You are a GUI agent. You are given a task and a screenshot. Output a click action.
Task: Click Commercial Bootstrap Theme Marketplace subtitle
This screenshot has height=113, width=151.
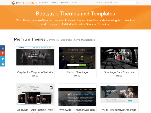pyautogui.click(x=71, y=40)
